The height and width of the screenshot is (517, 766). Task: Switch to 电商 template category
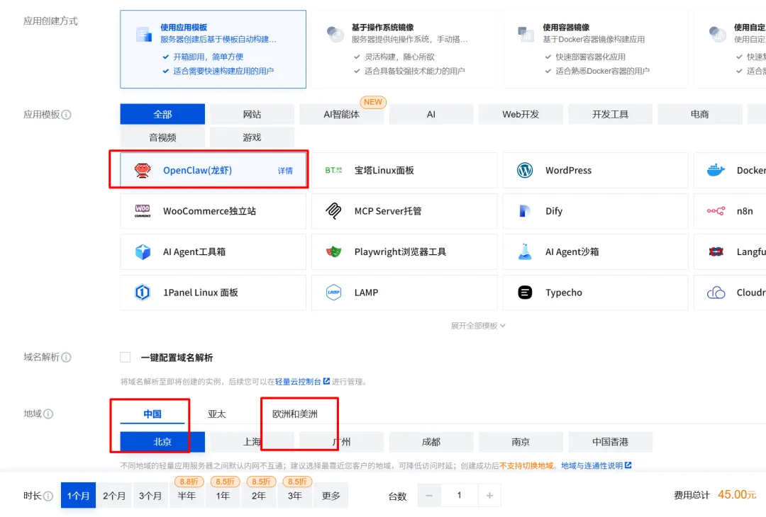[699, 114]
